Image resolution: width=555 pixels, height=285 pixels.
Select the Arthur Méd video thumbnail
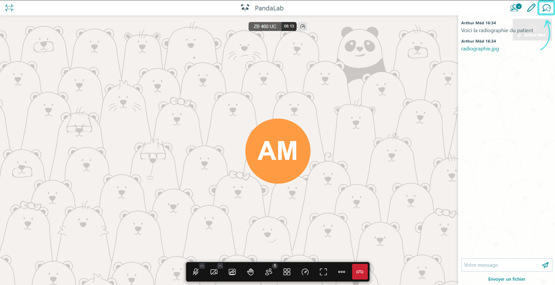tap(532, 30)
